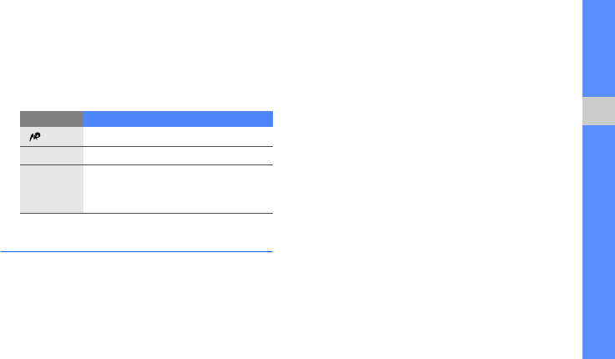Viewport: 615px width, 359px height.
Task: Click the tall white cell in the last row
Action: pos(178,190)
